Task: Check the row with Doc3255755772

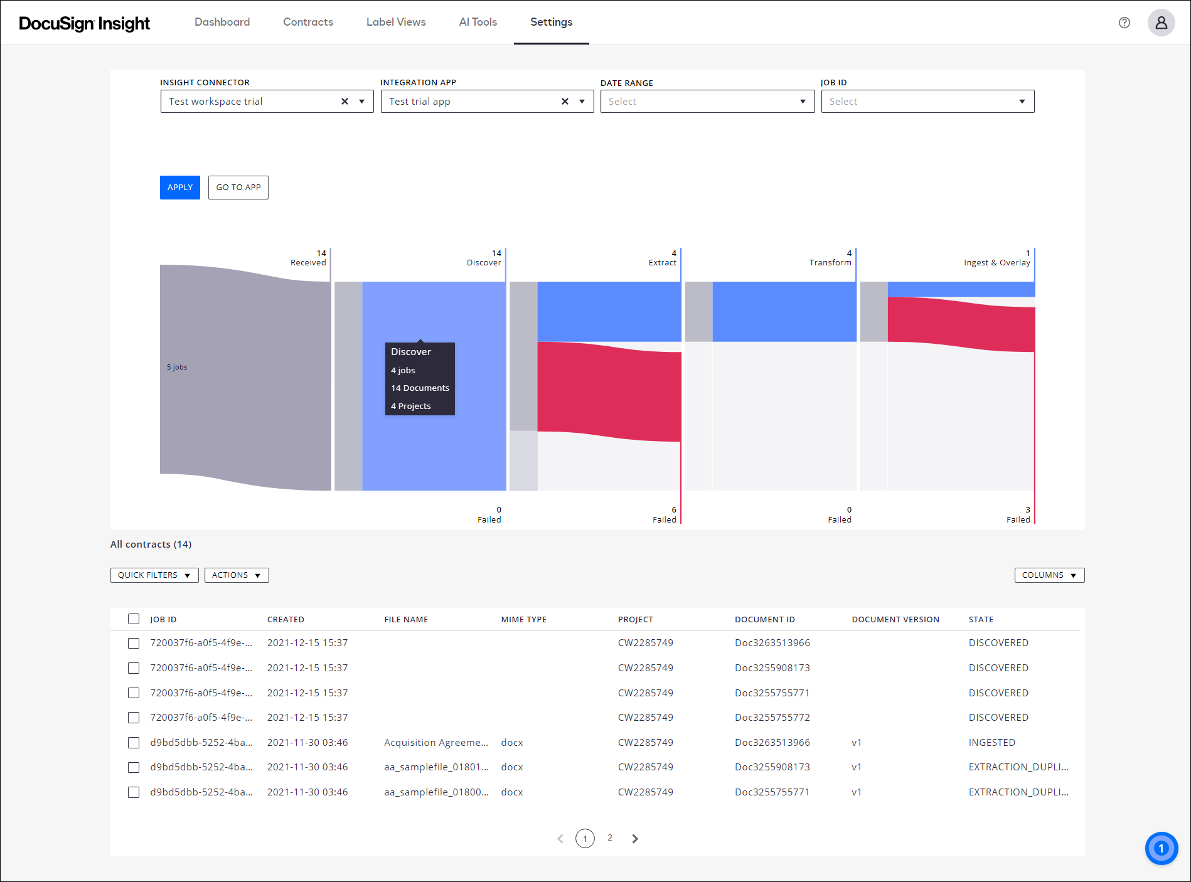Action: coord(134,718)
